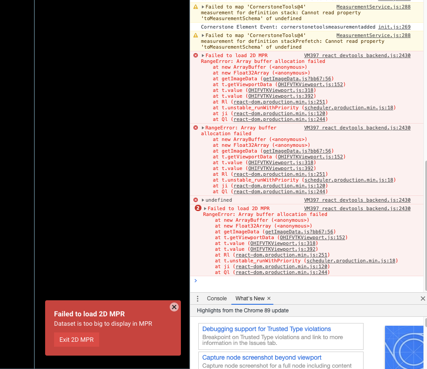427x369 pixels.
Task: Click the first warning triangle icon
Action: (x=196, y=7)
